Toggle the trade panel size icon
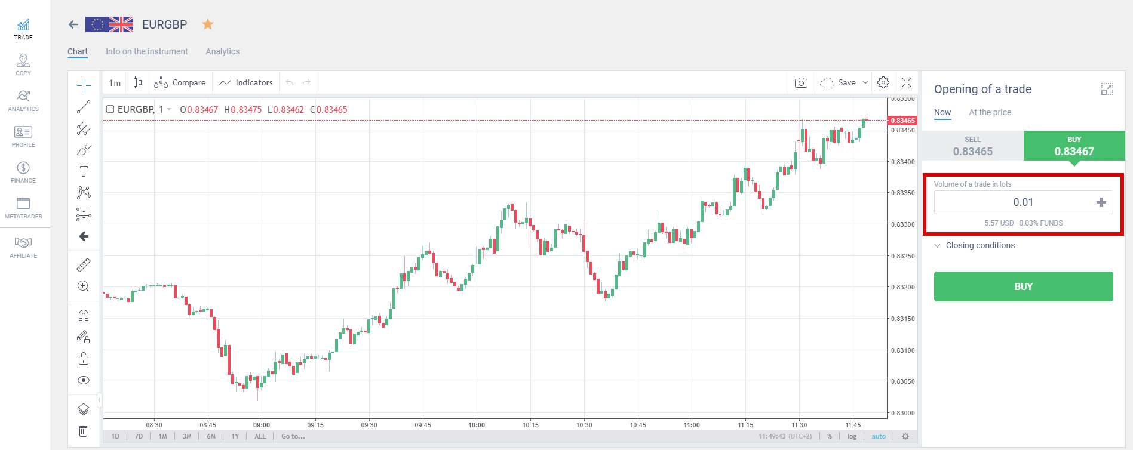1133x450 pixels. (1107, 89)
